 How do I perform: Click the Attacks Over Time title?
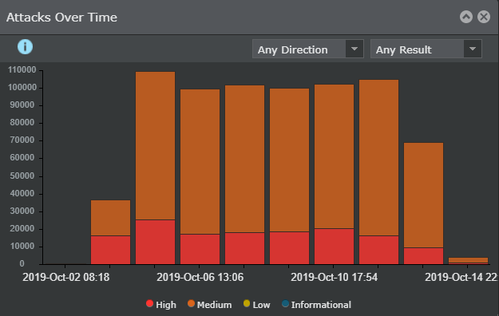61,18
